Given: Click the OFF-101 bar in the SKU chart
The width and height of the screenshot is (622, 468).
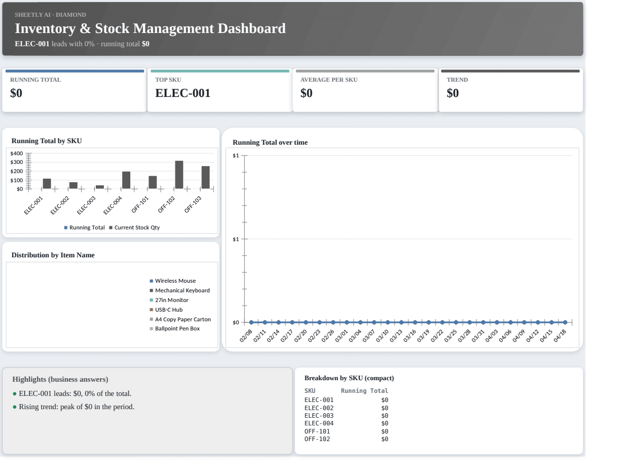Looking at the screenshot, I should 153,182.
